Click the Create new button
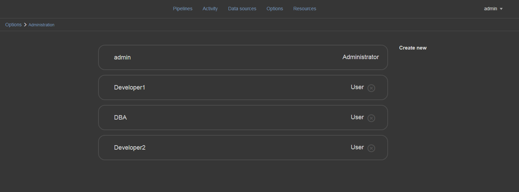The height and width of the screenshot is (192, 519). tap(413, 48)
